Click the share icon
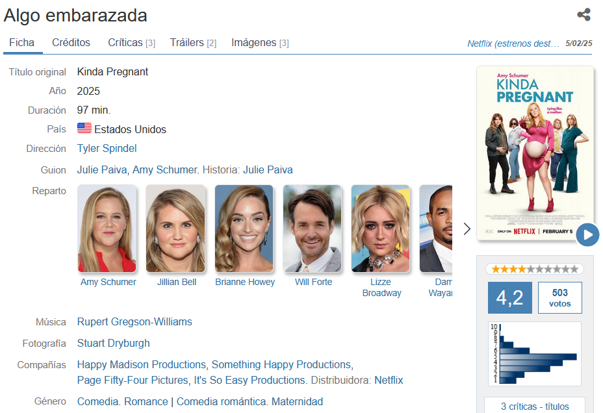 (584, 14)
